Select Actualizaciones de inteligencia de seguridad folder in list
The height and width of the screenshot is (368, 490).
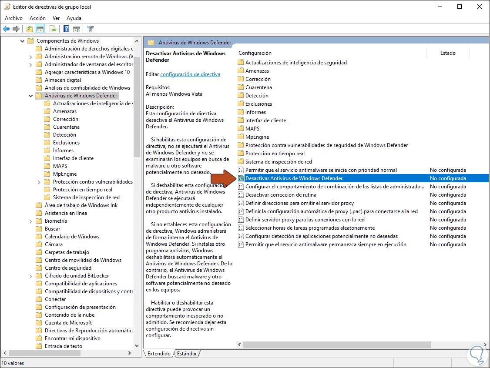(x=296, y=63)
